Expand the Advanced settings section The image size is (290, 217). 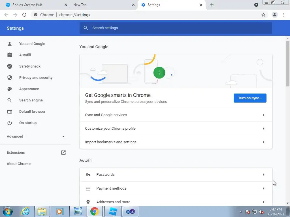click(36, 136)
